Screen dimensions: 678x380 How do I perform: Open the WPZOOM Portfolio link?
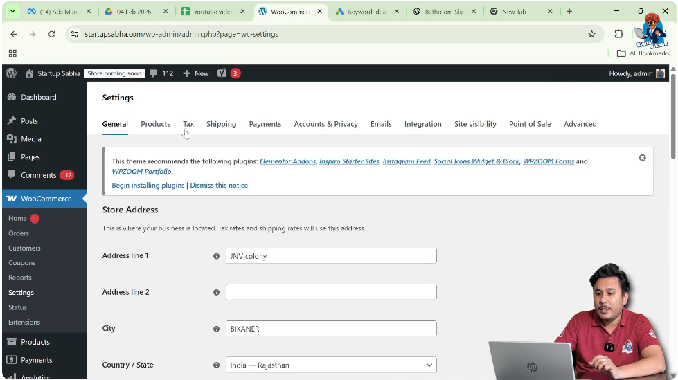coord(141,172)
